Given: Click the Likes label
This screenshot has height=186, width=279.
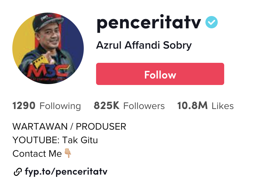Looking at the screenshot, I should pyautogui.click(x=223, y=106).
